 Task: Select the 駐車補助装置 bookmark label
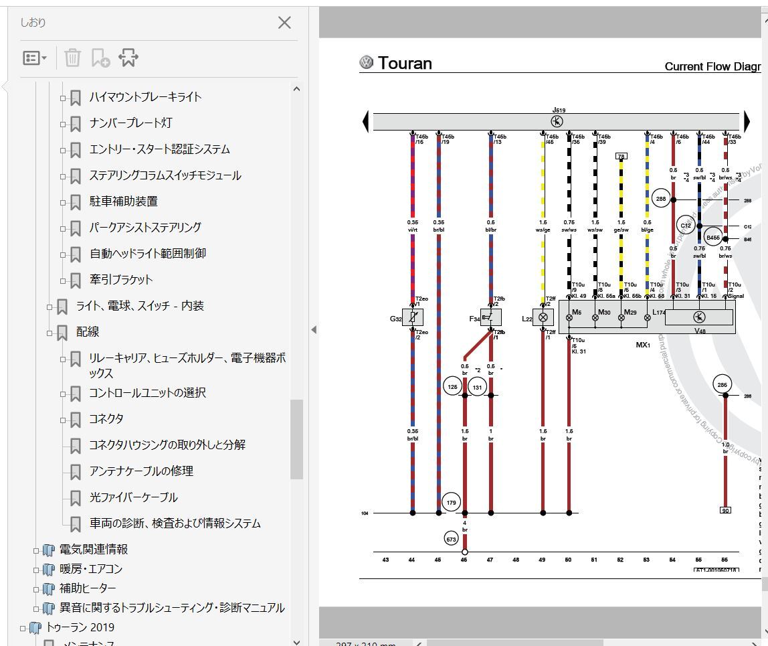click(x=123, y=201)
